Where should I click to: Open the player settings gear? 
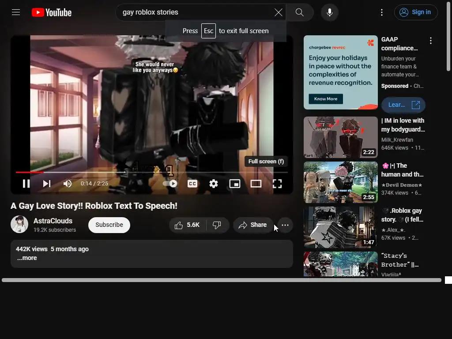214,184
